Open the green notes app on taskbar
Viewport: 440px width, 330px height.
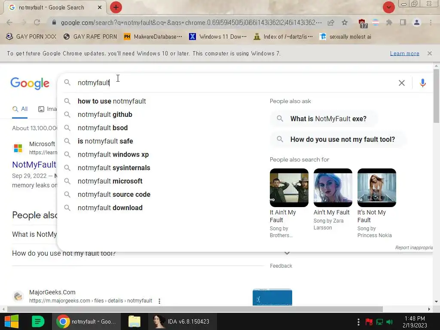tap(38, 321)
